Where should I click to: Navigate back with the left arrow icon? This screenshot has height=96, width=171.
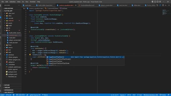pyautogui.click(x=166, y=5)
